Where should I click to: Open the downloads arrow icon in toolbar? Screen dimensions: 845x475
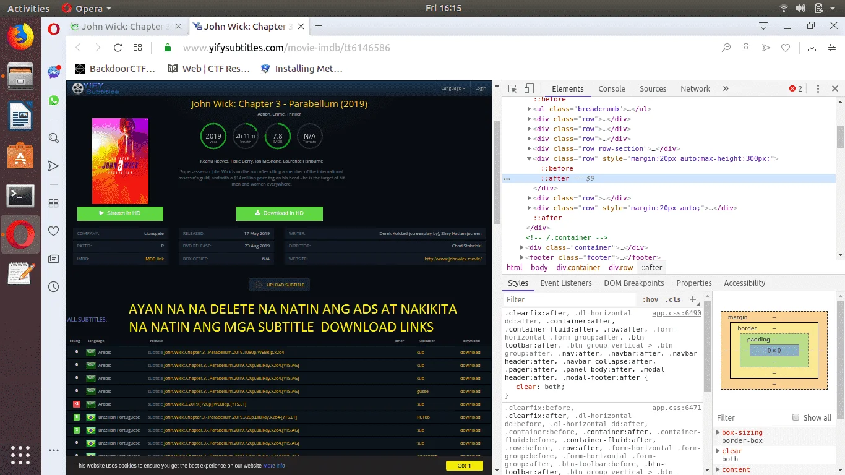pyautogui.click(x=812, y=48)
